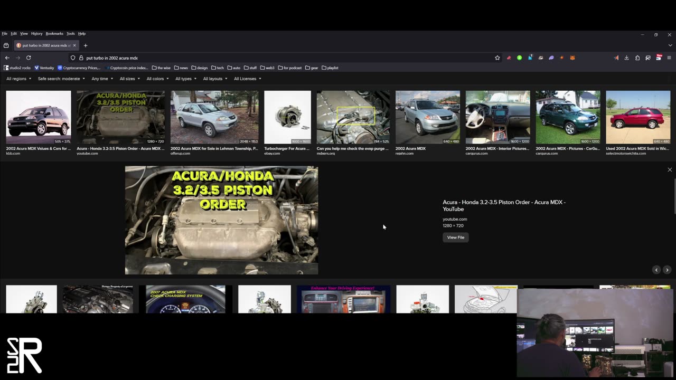Go to previous image in preview
676x380 pixels.
click(x=656, y=270)
